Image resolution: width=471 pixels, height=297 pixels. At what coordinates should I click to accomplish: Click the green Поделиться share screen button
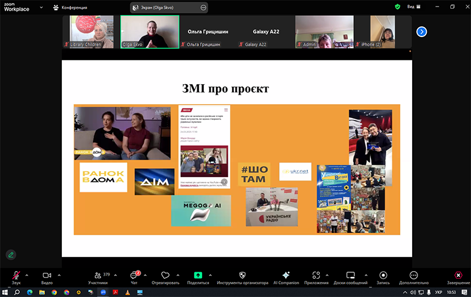click(198, 278)
